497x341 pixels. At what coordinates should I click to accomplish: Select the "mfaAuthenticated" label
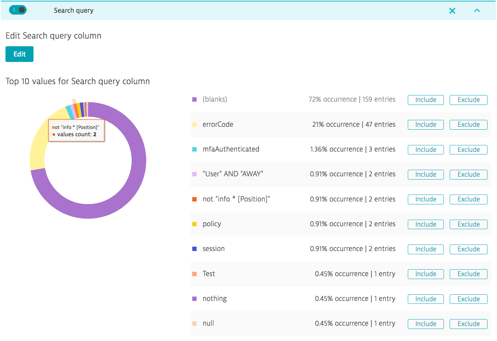coord(231,149)
